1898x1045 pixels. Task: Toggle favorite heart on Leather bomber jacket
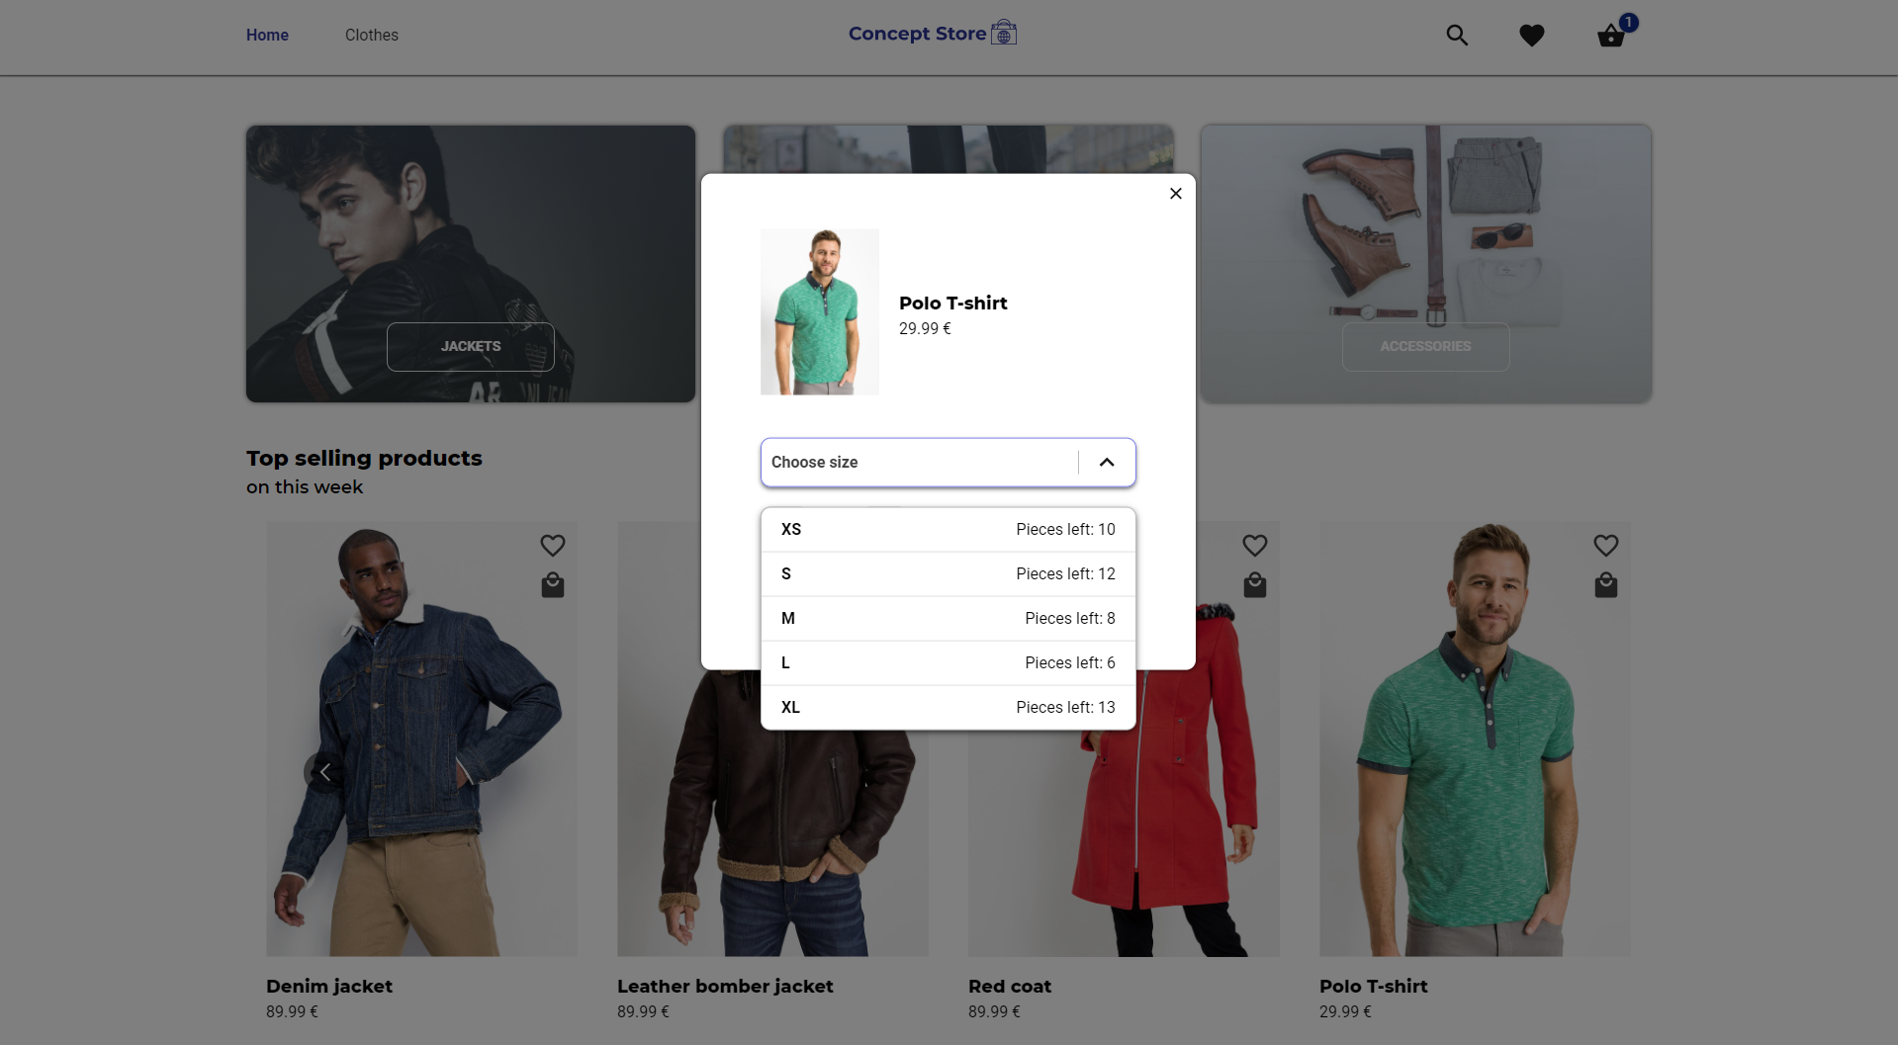(903, 545)
